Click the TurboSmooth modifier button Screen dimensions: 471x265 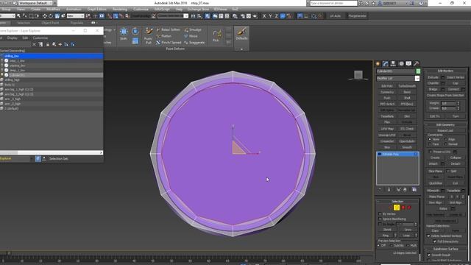click(407, 86)
